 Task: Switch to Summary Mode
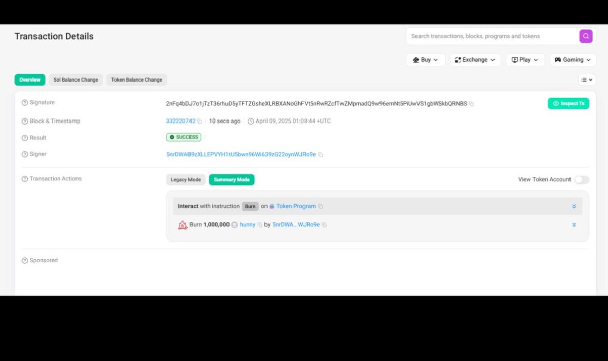tap(232, 180)
